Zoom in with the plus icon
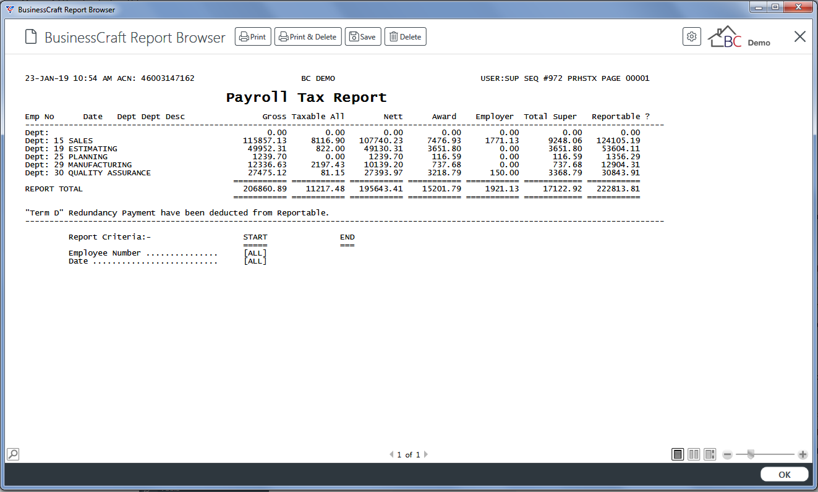 803,455
